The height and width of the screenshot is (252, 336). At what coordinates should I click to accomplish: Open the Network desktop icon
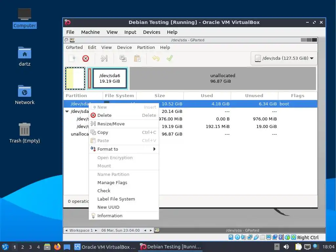[x=24, y=94]
